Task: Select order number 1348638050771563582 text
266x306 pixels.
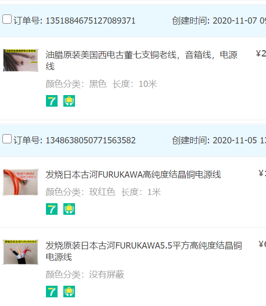Action: [x=90, y=140]
